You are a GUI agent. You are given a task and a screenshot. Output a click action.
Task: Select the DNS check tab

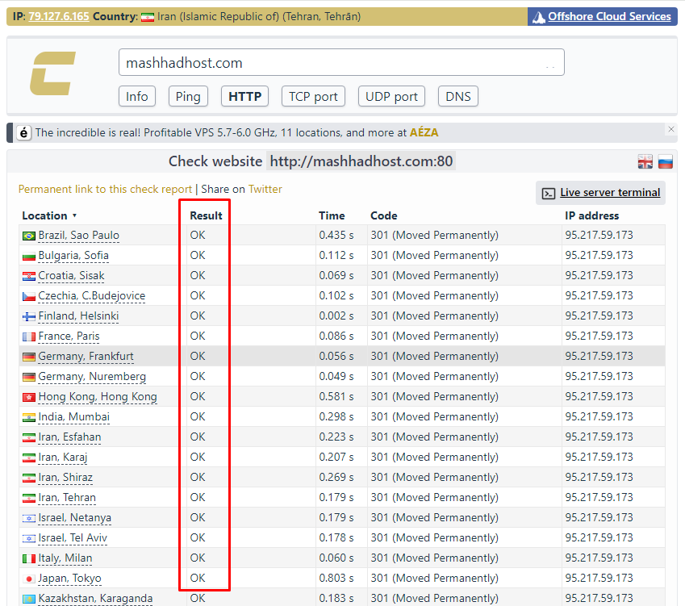coord(458,97)
